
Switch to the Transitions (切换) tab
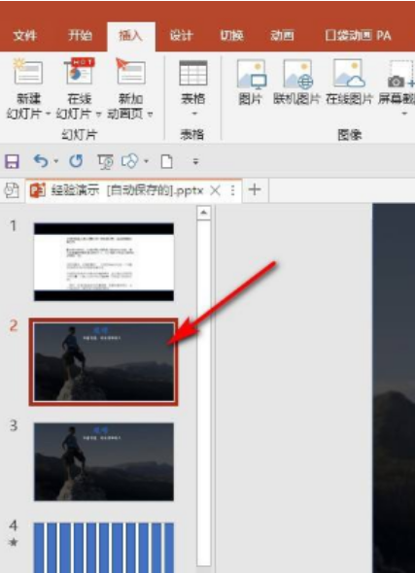[232, 35]
